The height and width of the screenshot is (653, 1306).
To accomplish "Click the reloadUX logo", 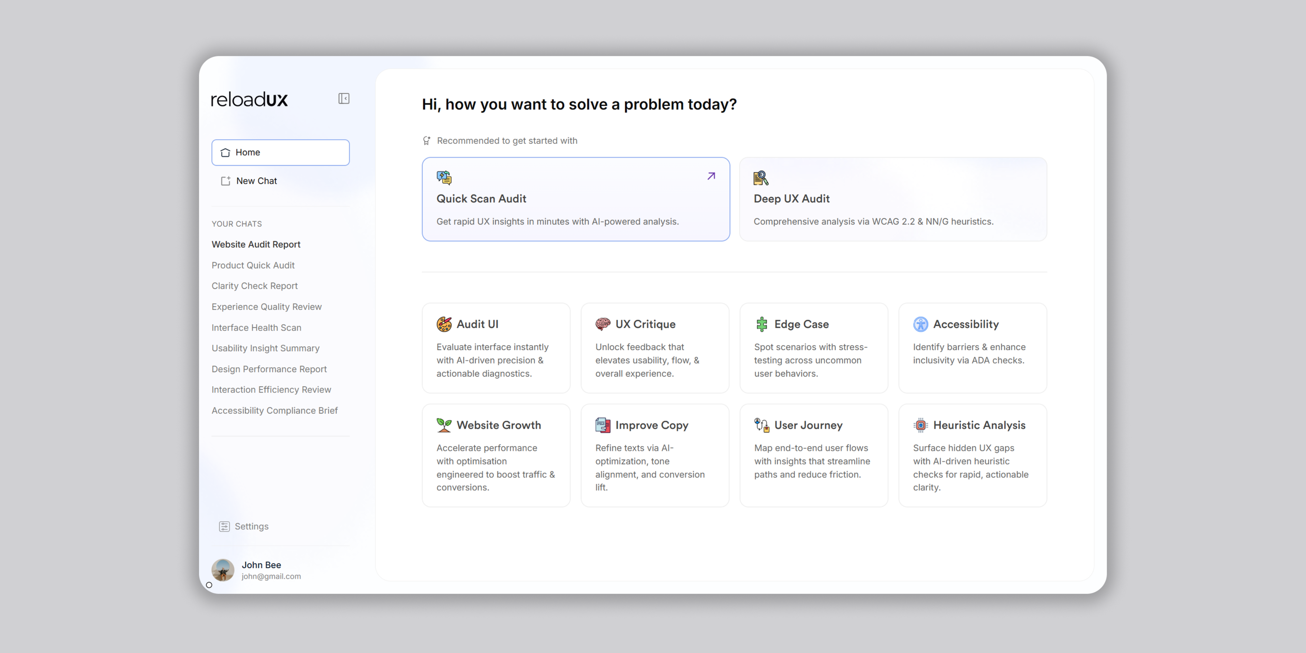I will [x=249, y=100].
